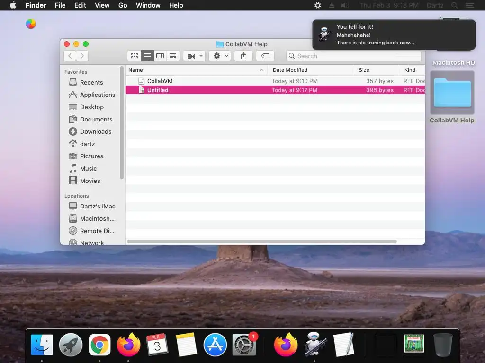Open System Preferences from the Dock
The width and height of the screenshot is (485, 363).
(x=244, y=345)
